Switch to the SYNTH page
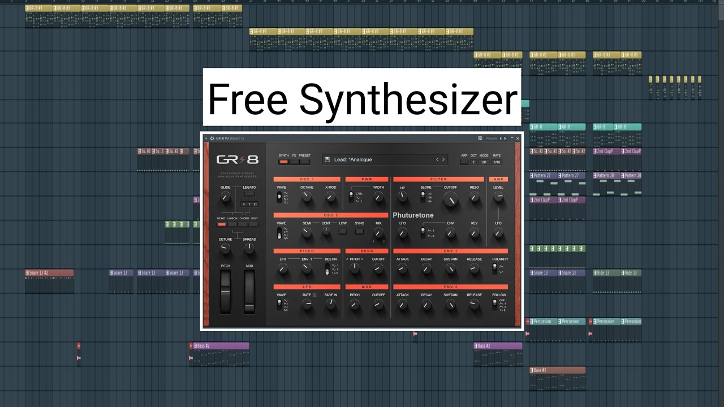 coord(283,162)
